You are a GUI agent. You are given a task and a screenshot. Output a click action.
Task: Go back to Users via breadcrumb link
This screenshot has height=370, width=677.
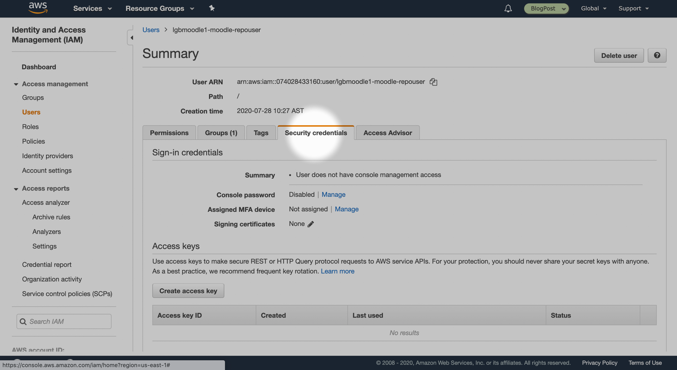[x=151, y=30]
